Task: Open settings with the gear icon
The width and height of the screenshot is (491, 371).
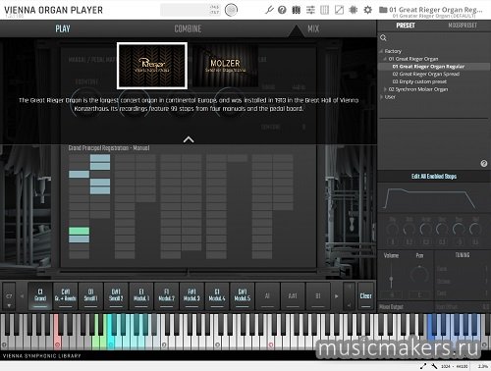Action: tap(367, 10)
